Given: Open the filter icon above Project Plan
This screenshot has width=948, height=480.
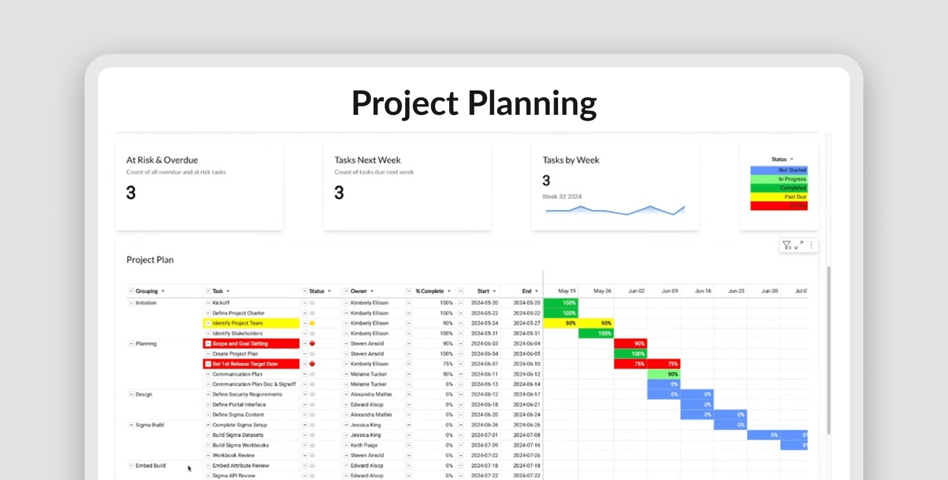Looking at the screenshot, I should (x=787, y=245).
